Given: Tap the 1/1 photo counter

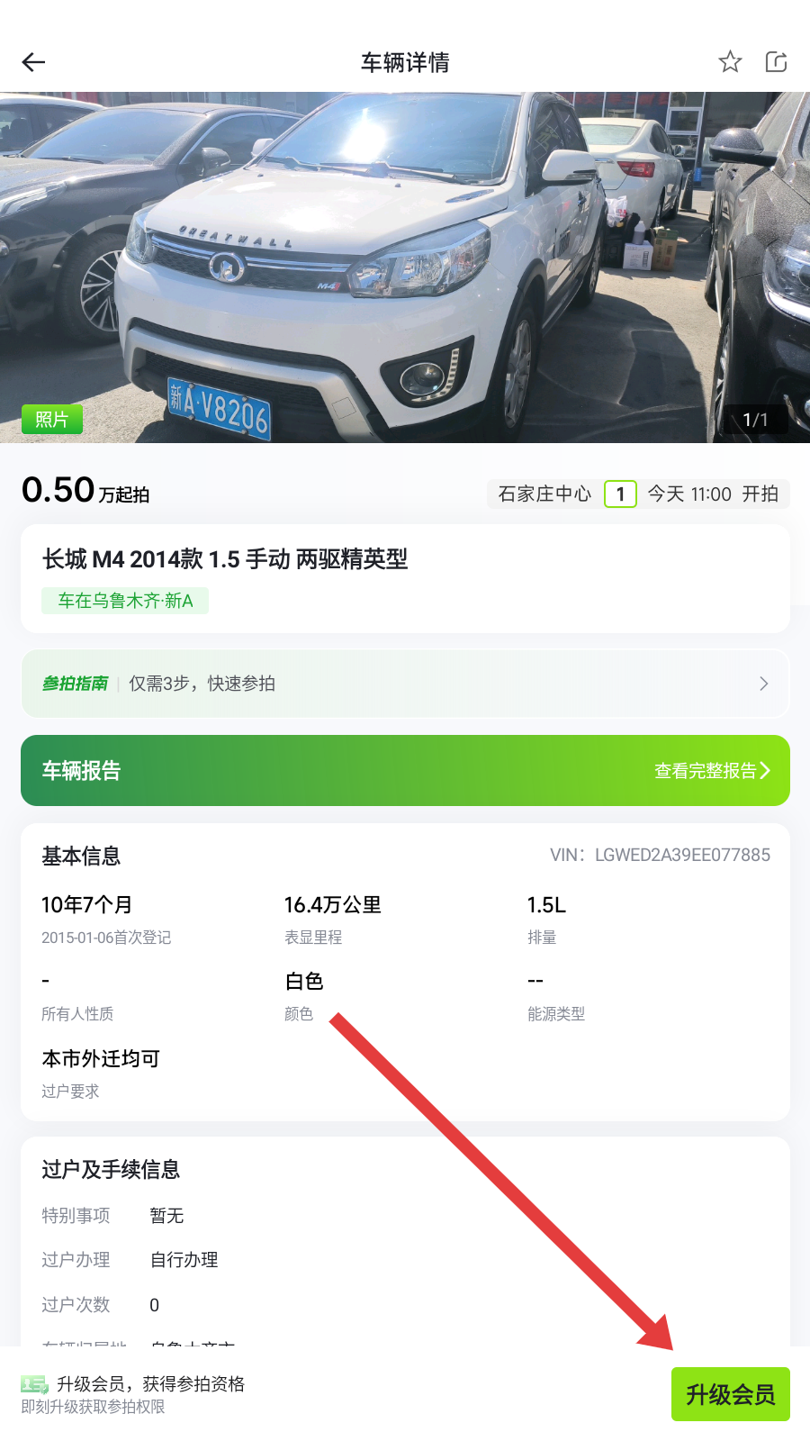Looking at the screenshot, I should (755, 420).
